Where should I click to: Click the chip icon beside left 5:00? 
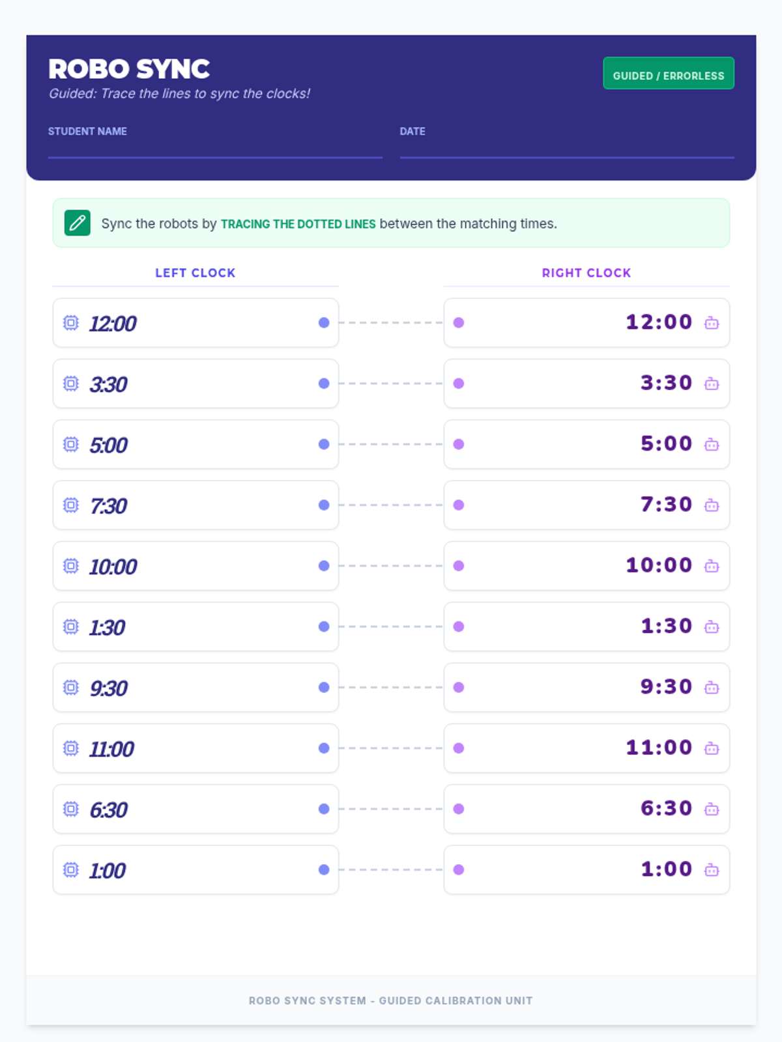point(71,444)
